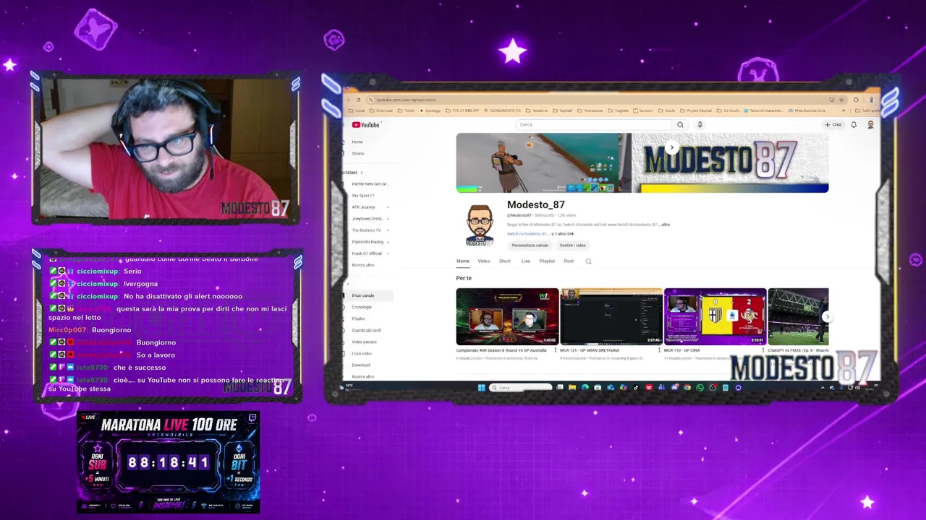926x520 pixels.
Task: Reload the page with the browser refresh icon
Action: pos(358,100)
